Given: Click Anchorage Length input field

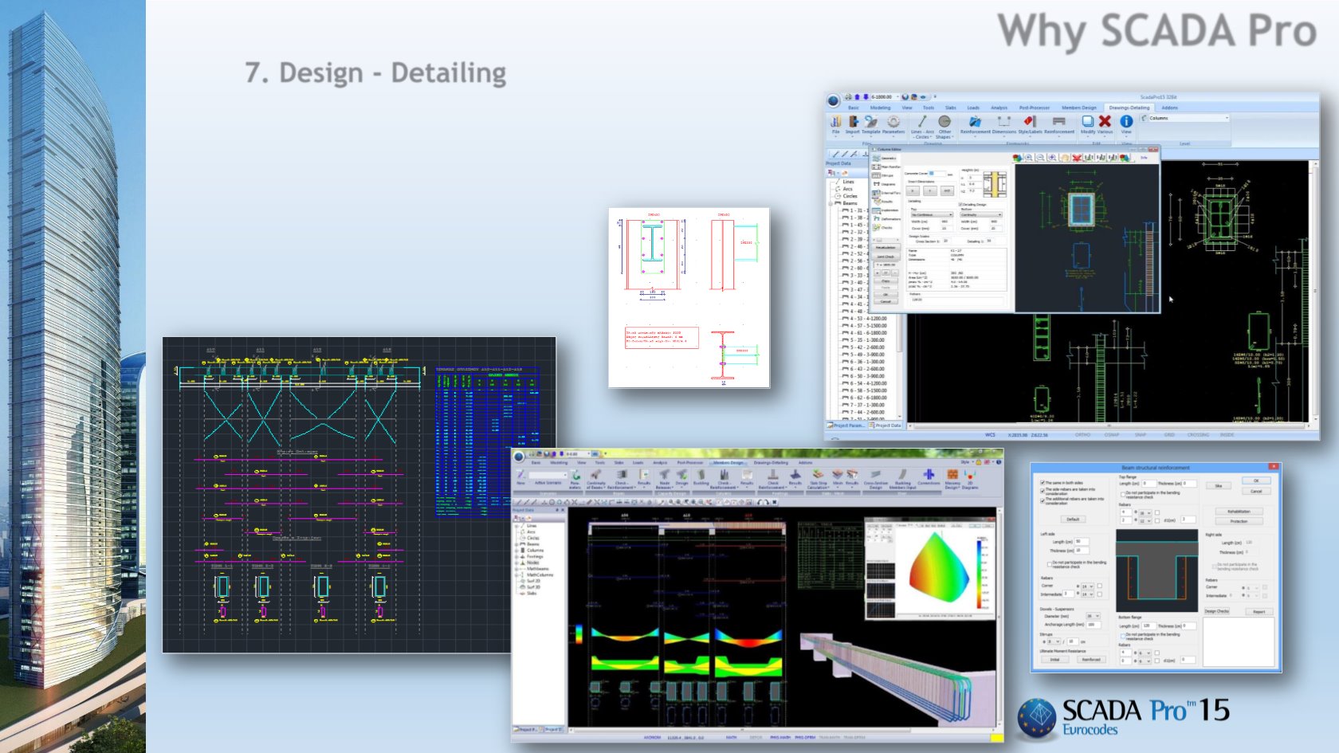Looking at the screenshot, I should point(1094,625).
